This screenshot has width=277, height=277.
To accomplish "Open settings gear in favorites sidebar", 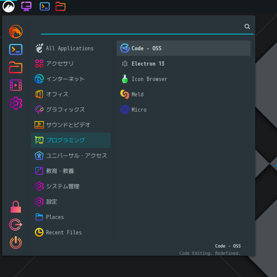I will [16, 103].
